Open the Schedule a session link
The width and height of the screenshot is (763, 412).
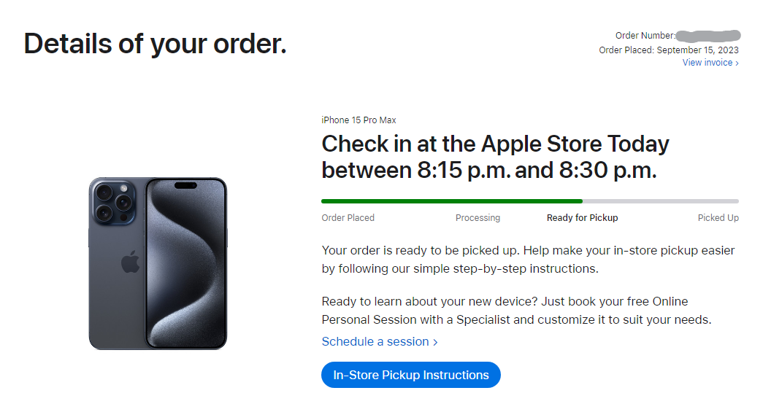pos(380,341)
